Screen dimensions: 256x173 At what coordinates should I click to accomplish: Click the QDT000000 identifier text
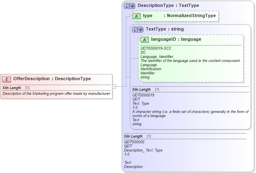(134, 142)
